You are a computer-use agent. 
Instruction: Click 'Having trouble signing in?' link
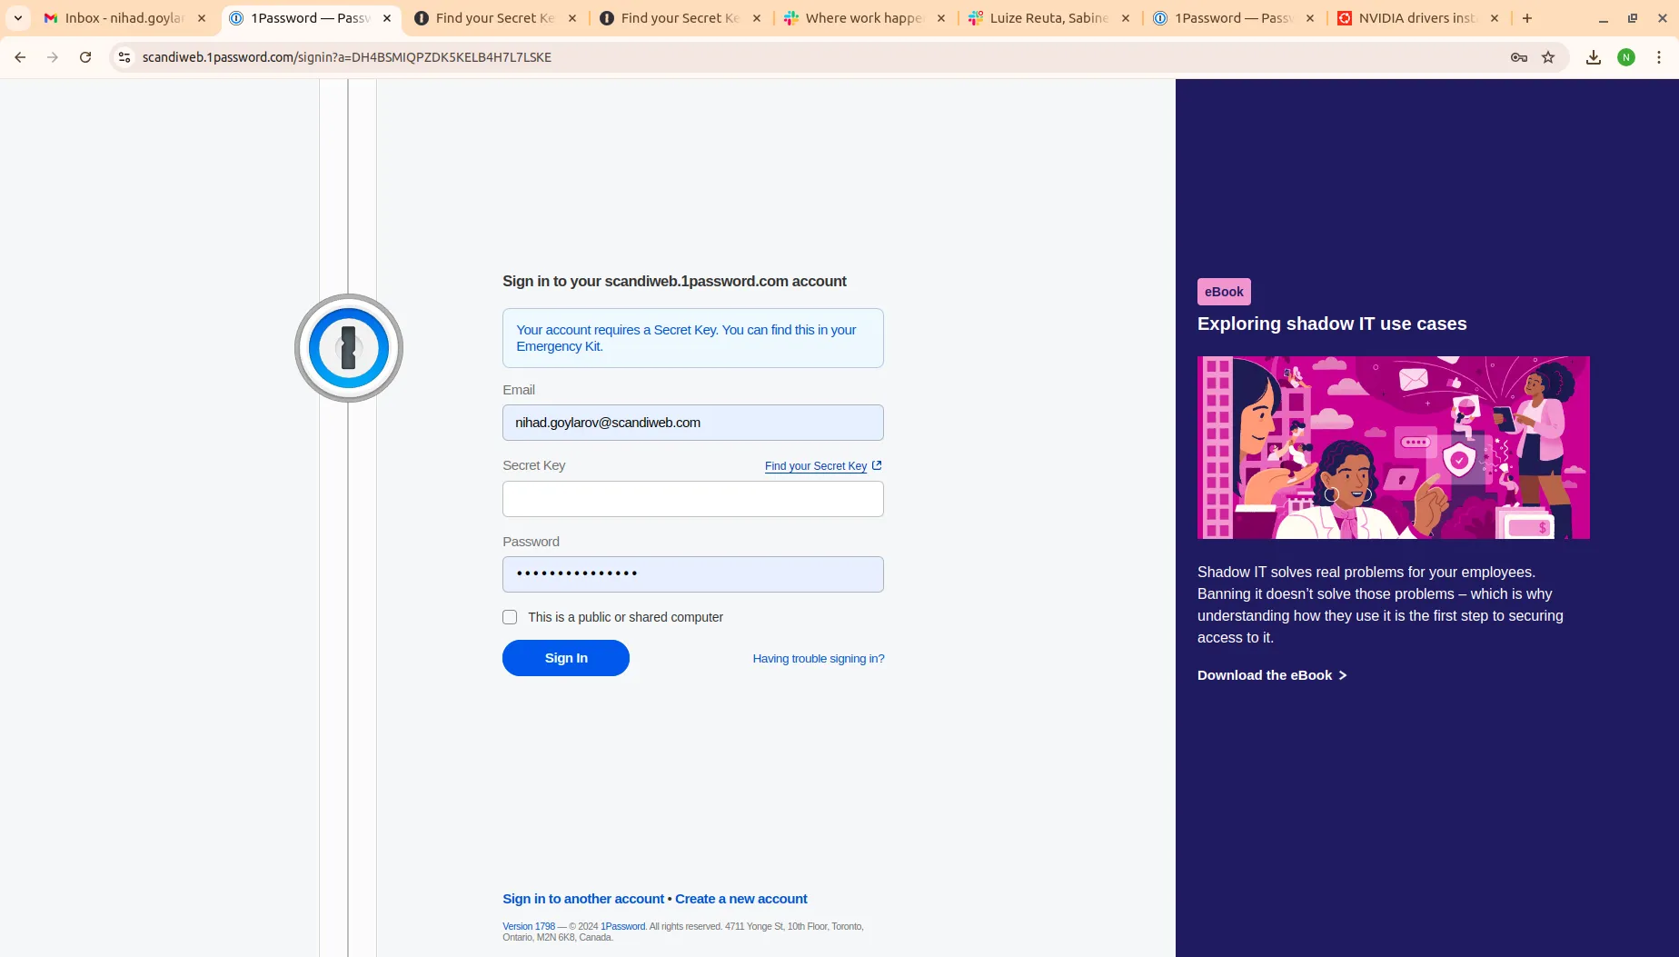tap(818, 659)
